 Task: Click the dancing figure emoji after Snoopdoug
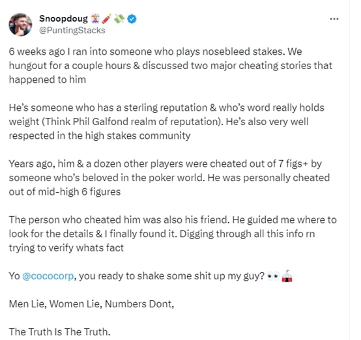95,19
